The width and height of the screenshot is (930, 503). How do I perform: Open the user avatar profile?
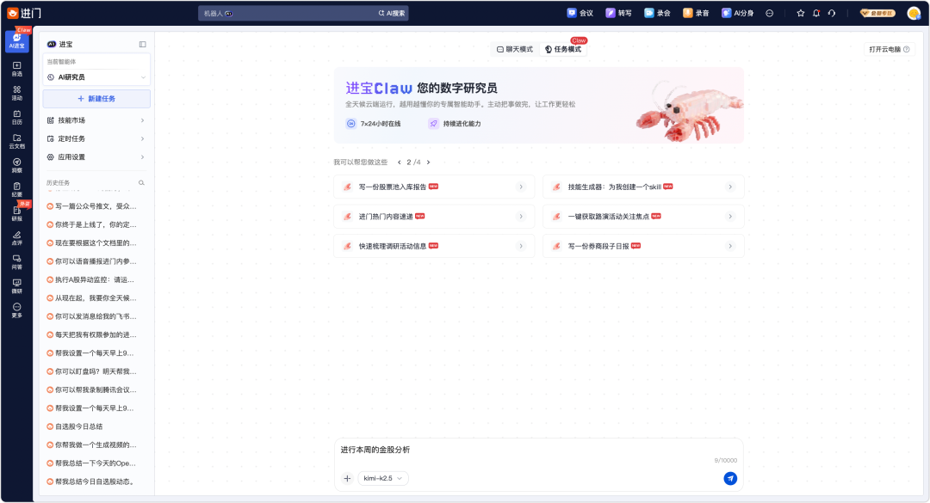coord(914,13)
